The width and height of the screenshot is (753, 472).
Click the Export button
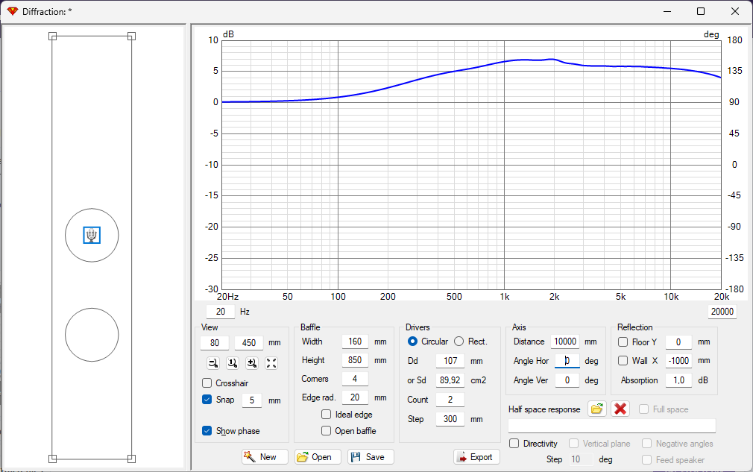click(476, 456)
